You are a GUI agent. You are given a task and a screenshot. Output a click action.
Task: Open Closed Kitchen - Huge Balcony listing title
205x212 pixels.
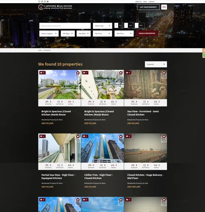coord(145,177)
